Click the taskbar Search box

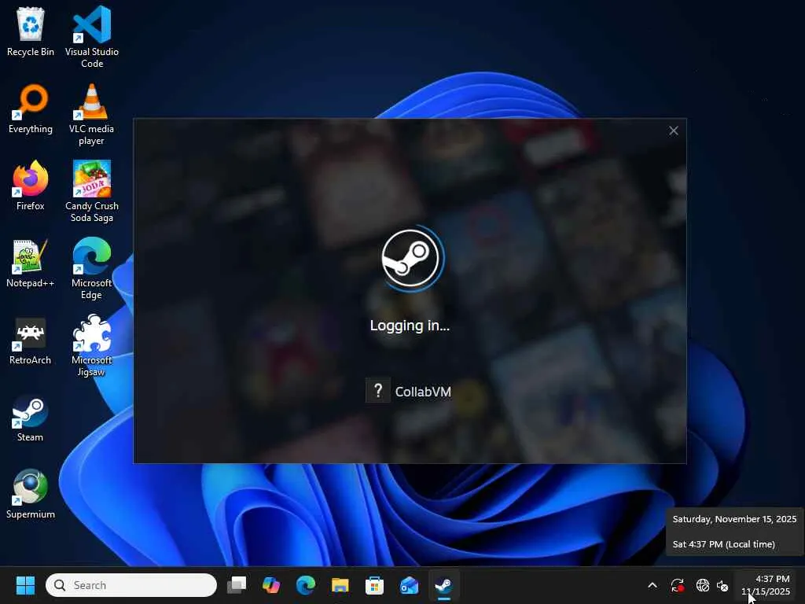coord(131,585)
